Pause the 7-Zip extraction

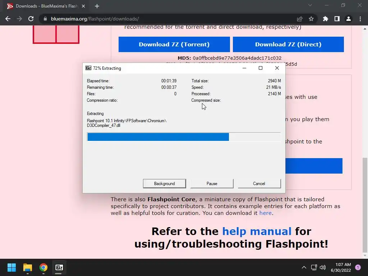[212, 184]
